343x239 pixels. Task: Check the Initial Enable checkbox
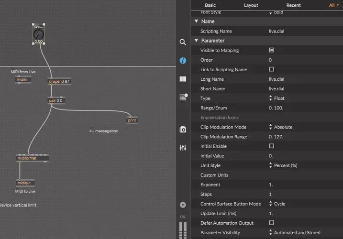pos(271,146)
